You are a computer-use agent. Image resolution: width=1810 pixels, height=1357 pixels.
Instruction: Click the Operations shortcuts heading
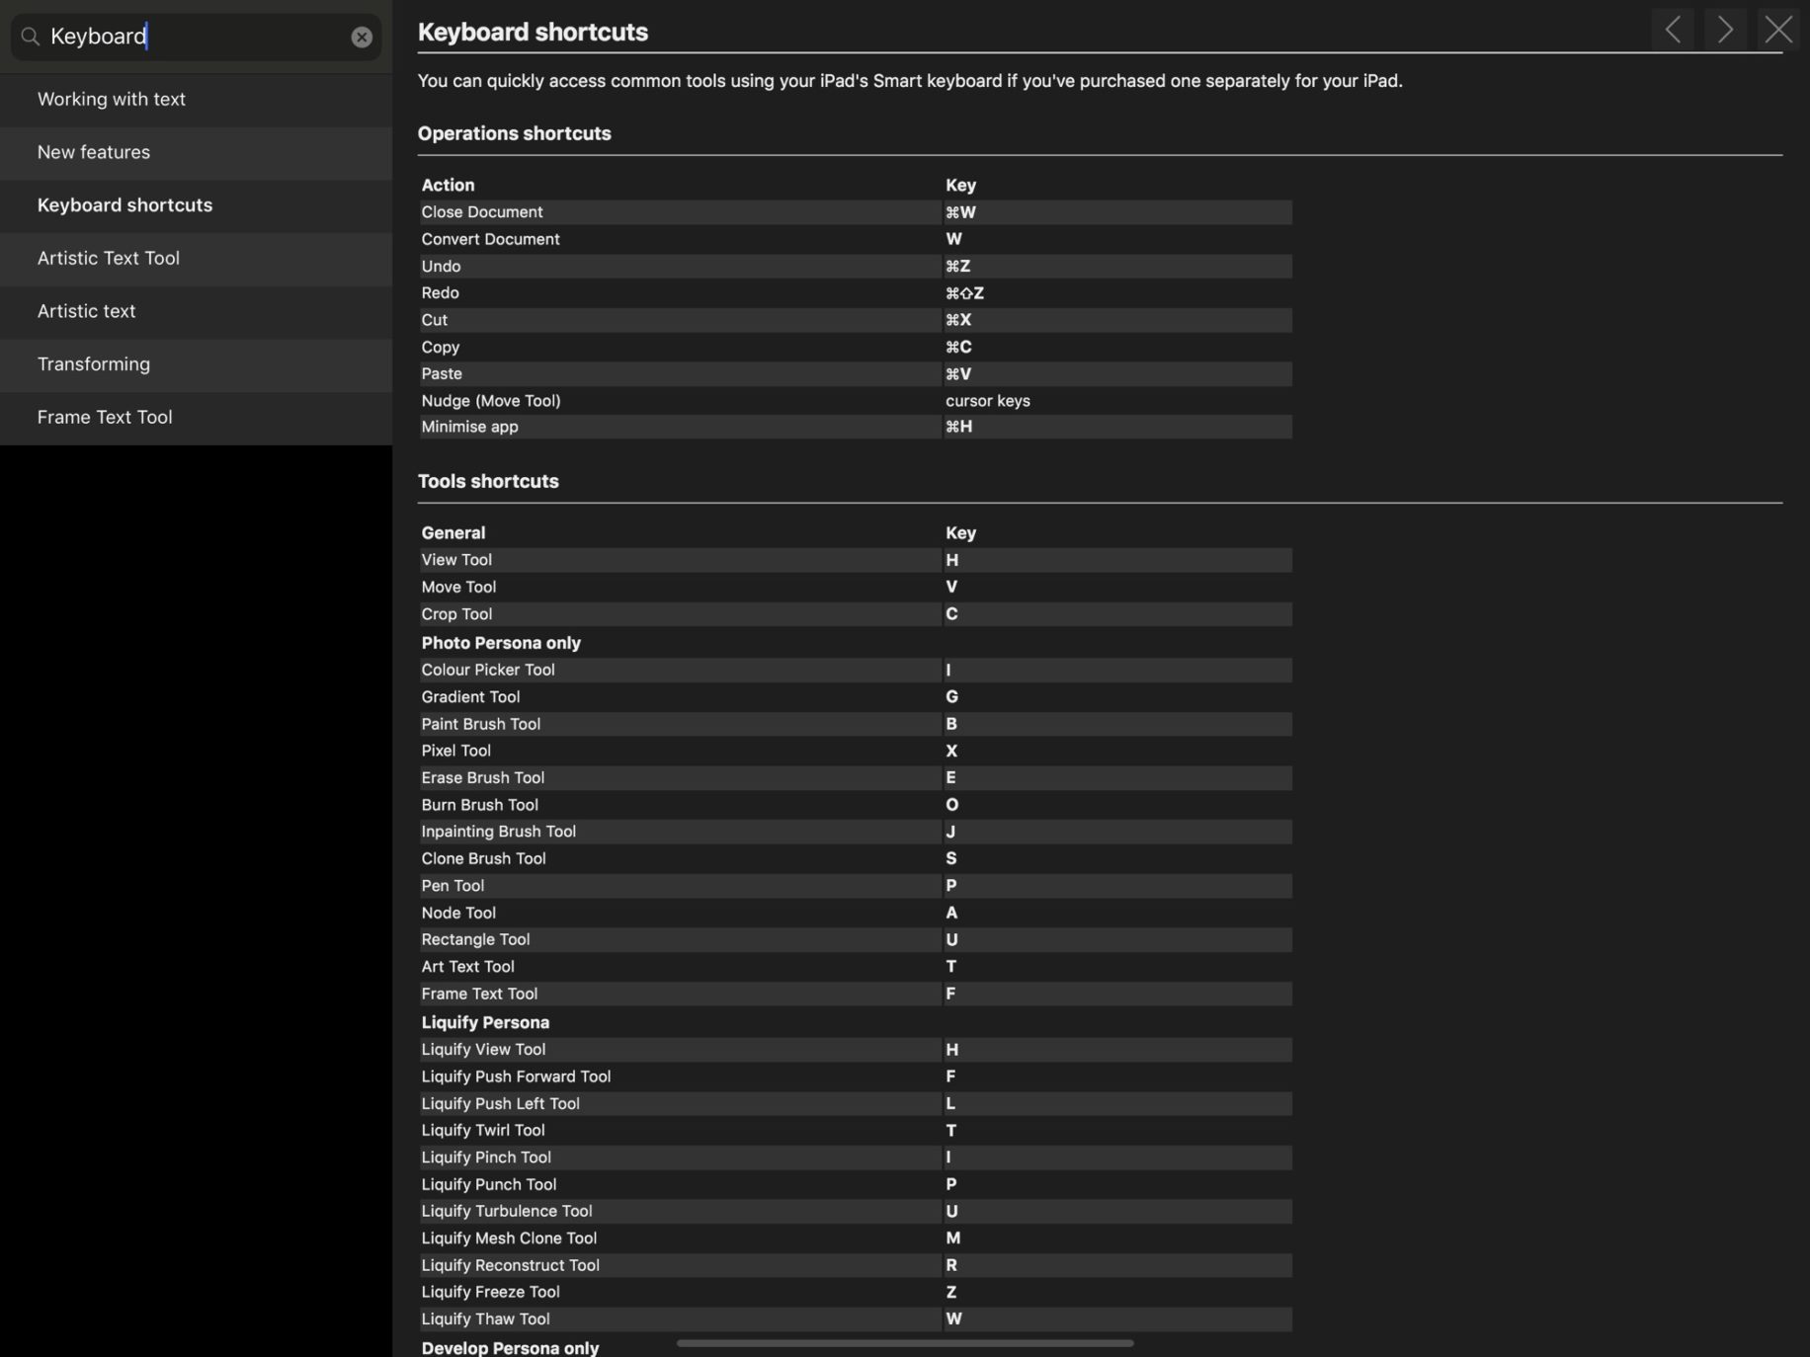click(514, 133)
